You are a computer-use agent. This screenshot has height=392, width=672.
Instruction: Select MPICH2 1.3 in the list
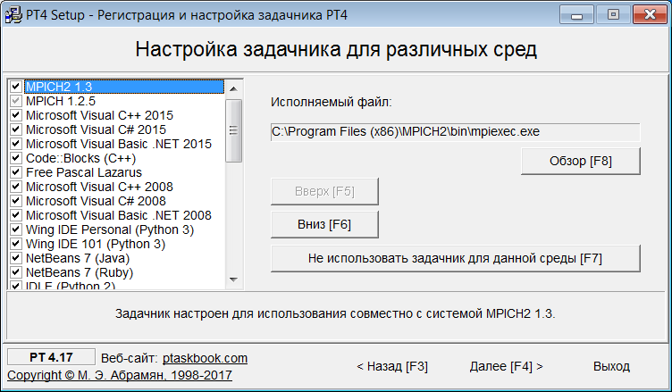pos(124,87)
